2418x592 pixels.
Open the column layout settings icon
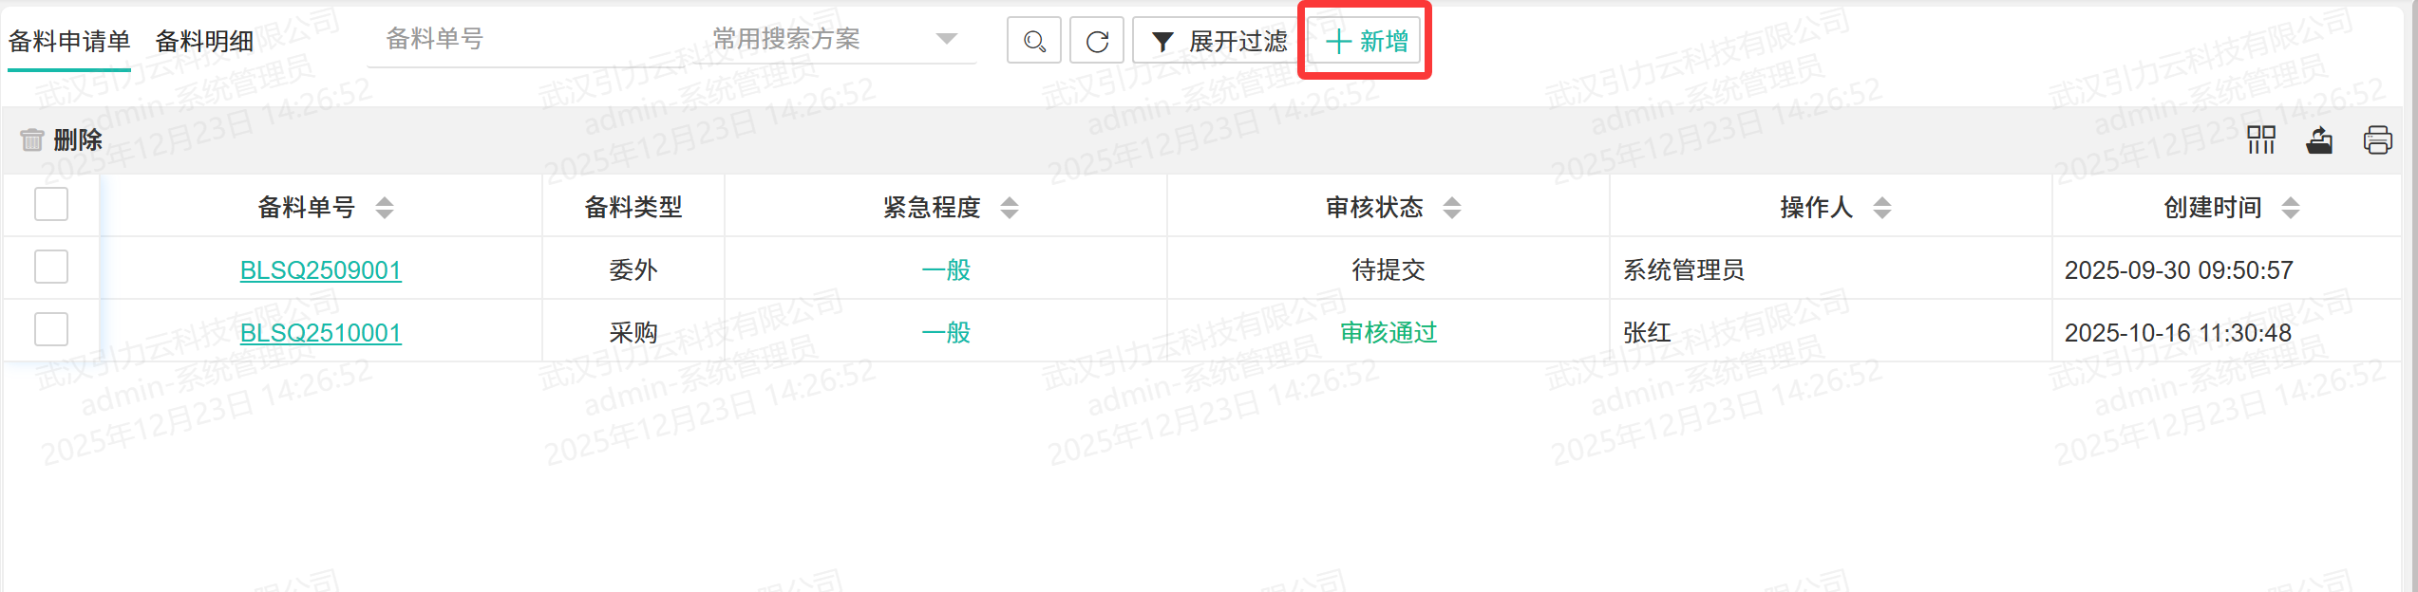(2260, 140)
